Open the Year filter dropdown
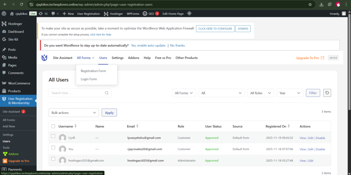Viewport: 351px width, 175px height. 290,93
